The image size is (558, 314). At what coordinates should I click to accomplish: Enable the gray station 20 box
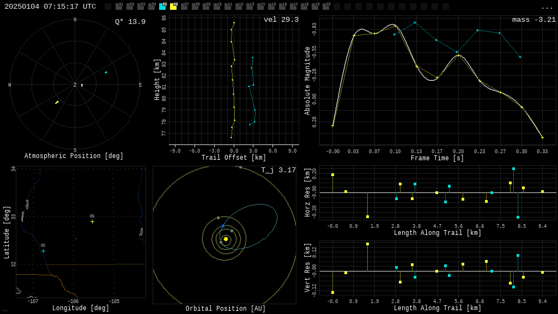click(x=326, y=7)
